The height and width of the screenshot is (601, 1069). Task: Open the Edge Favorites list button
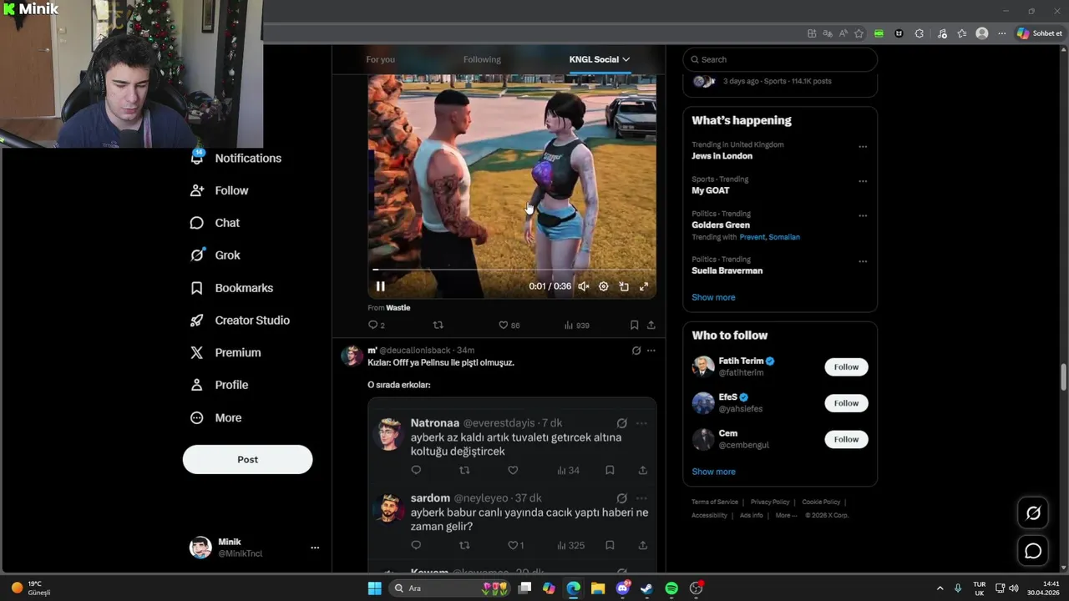962,33
